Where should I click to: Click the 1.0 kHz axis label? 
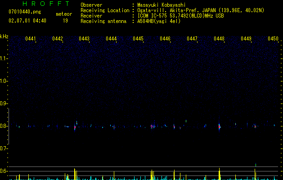[x=4, y=81]
